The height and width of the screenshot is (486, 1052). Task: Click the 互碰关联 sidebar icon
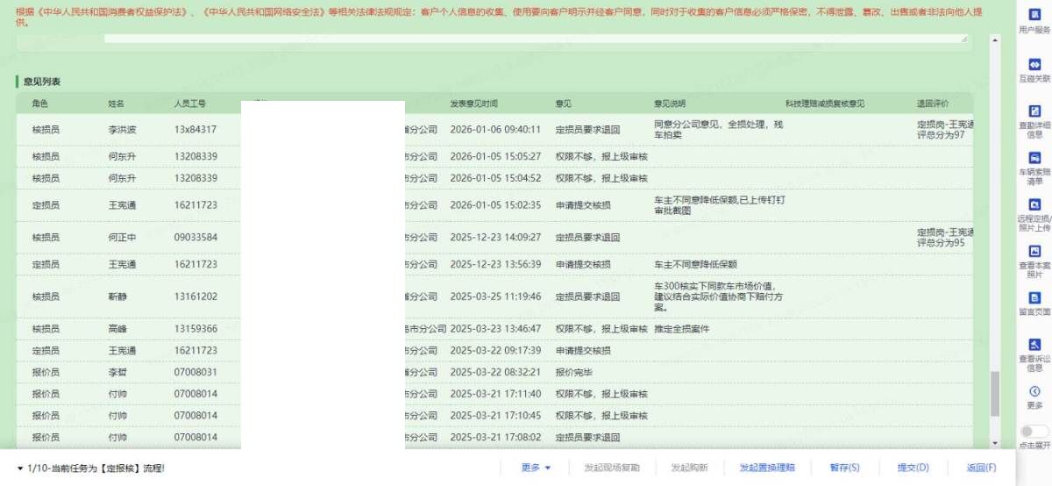click(x=1034, y=65)
